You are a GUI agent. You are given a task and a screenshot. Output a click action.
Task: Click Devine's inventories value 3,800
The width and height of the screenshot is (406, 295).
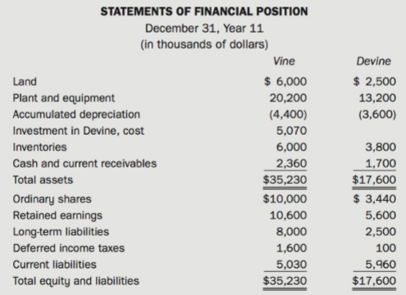pyautogui.click(x=381, y=147)
